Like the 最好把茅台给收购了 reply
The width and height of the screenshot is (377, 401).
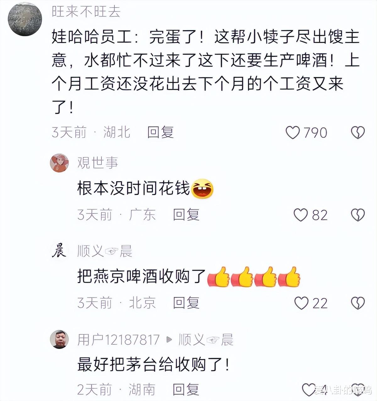309,390
